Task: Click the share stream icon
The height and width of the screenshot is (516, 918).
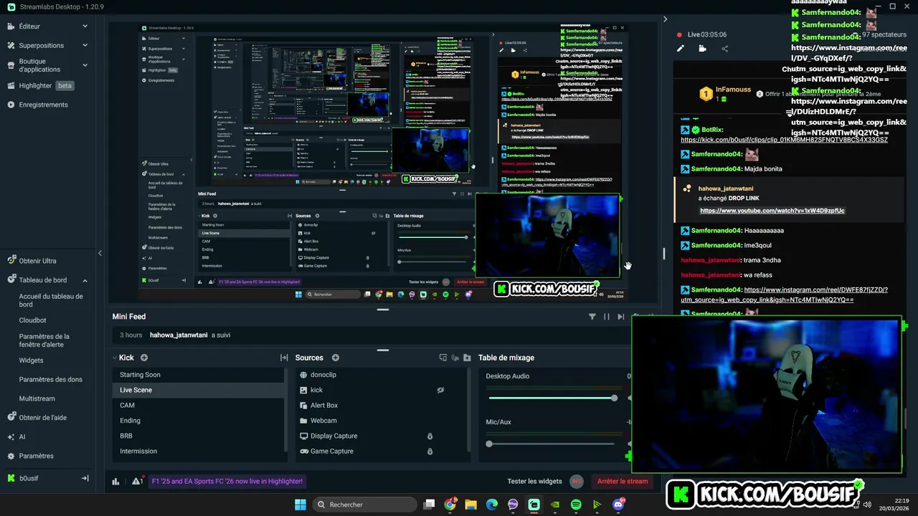Action: pyautogui.click(x=724, y=49)
